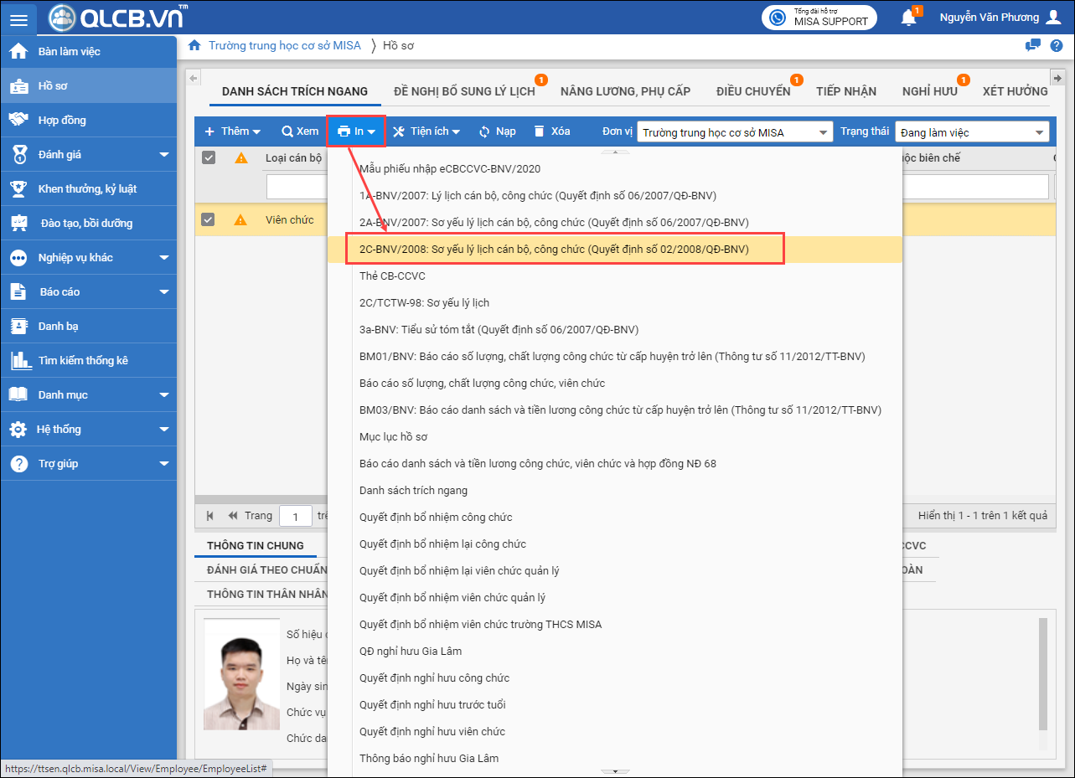
Task: Click the MISA SUPPORT button
Action: [820, 18]
